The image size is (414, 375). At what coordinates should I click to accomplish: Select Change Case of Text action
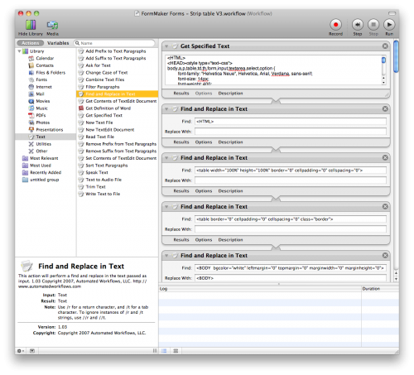tap(107, 73)
